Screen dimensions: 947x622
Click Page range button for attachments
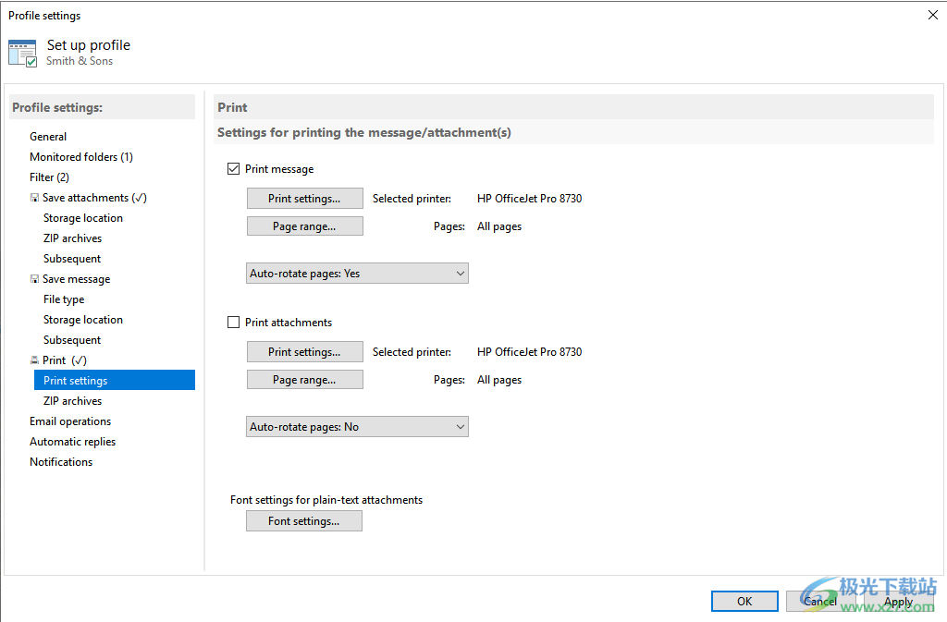tap(304, 380)
